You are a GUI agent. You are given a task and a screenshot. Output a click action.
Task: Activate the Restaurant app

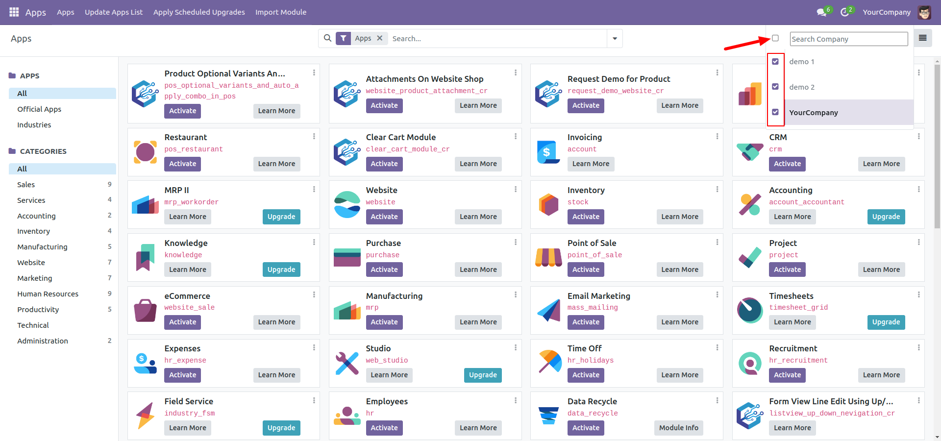[x=182, y=164]
